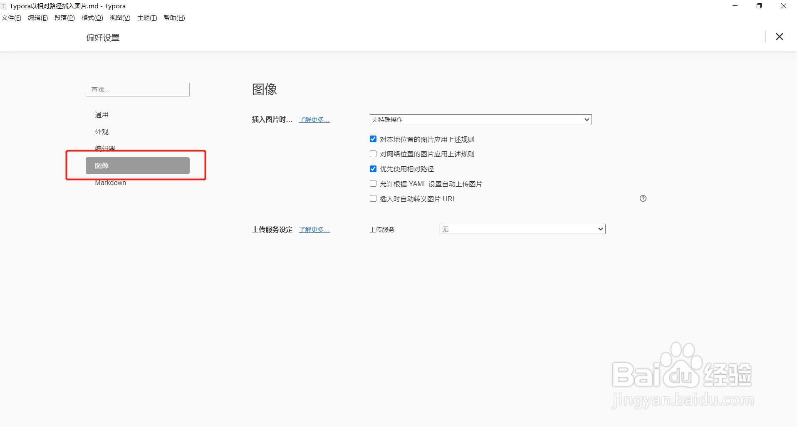Focus the 查找 search field
This screenshot has height=427, width=797.
point(138,89)
